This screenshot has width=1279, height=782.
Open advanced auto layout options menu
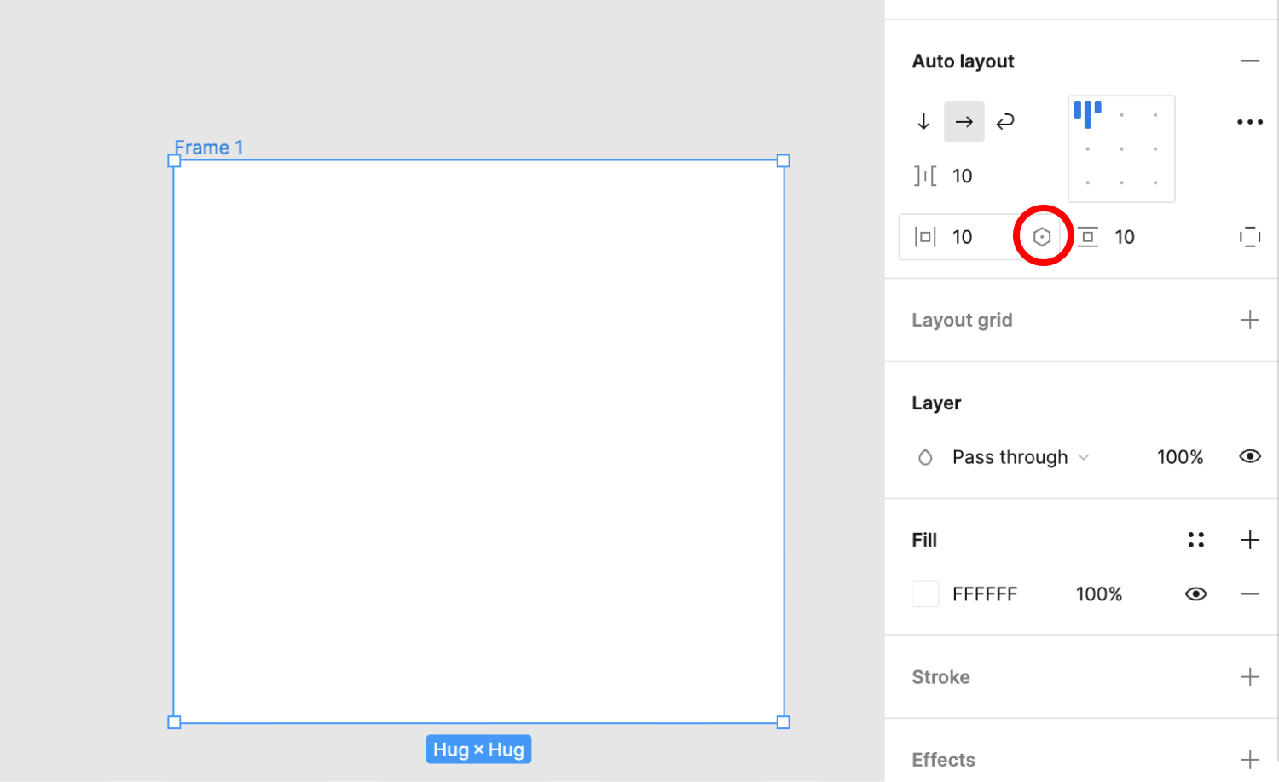coord(1248,121)
